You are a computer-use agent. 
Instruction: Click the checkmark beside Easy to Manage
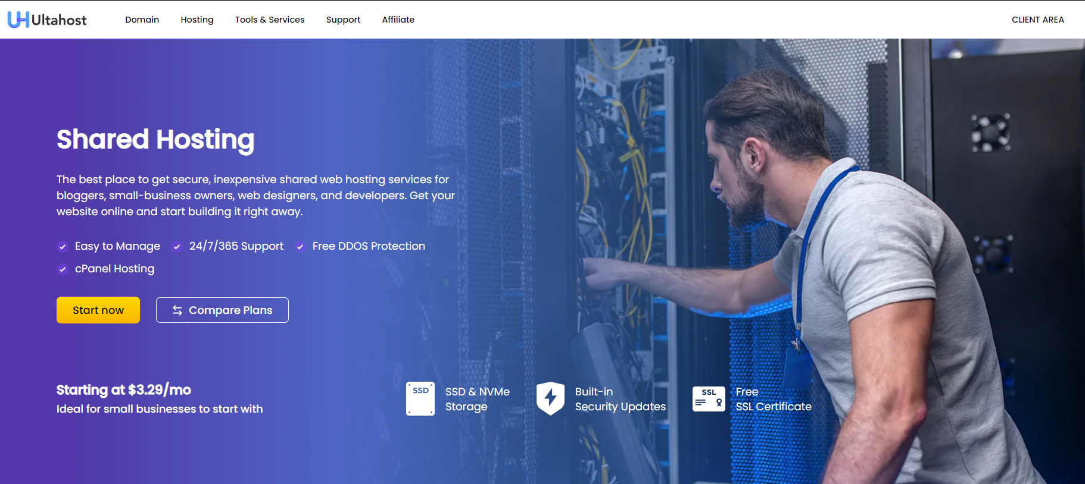[x=63, y=247]
